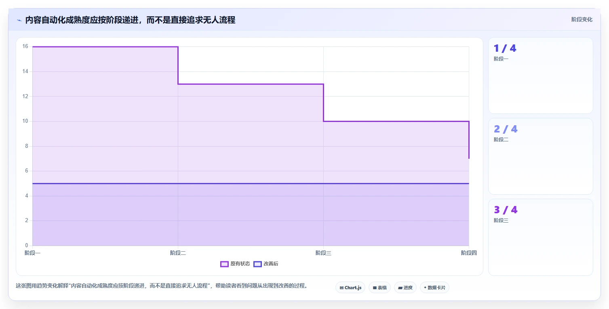
Task: Open the 2 / 4 阶段二 card
Action: coord(541,156)
